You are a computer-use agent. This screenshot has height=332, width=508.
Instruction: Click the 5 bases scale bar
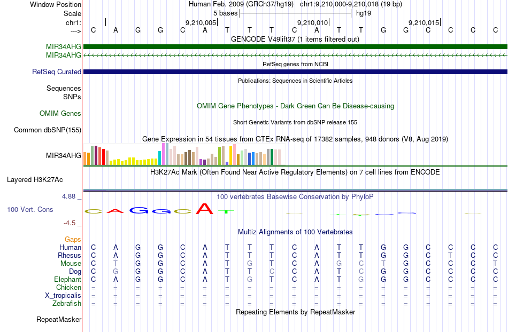click(295, 13)
